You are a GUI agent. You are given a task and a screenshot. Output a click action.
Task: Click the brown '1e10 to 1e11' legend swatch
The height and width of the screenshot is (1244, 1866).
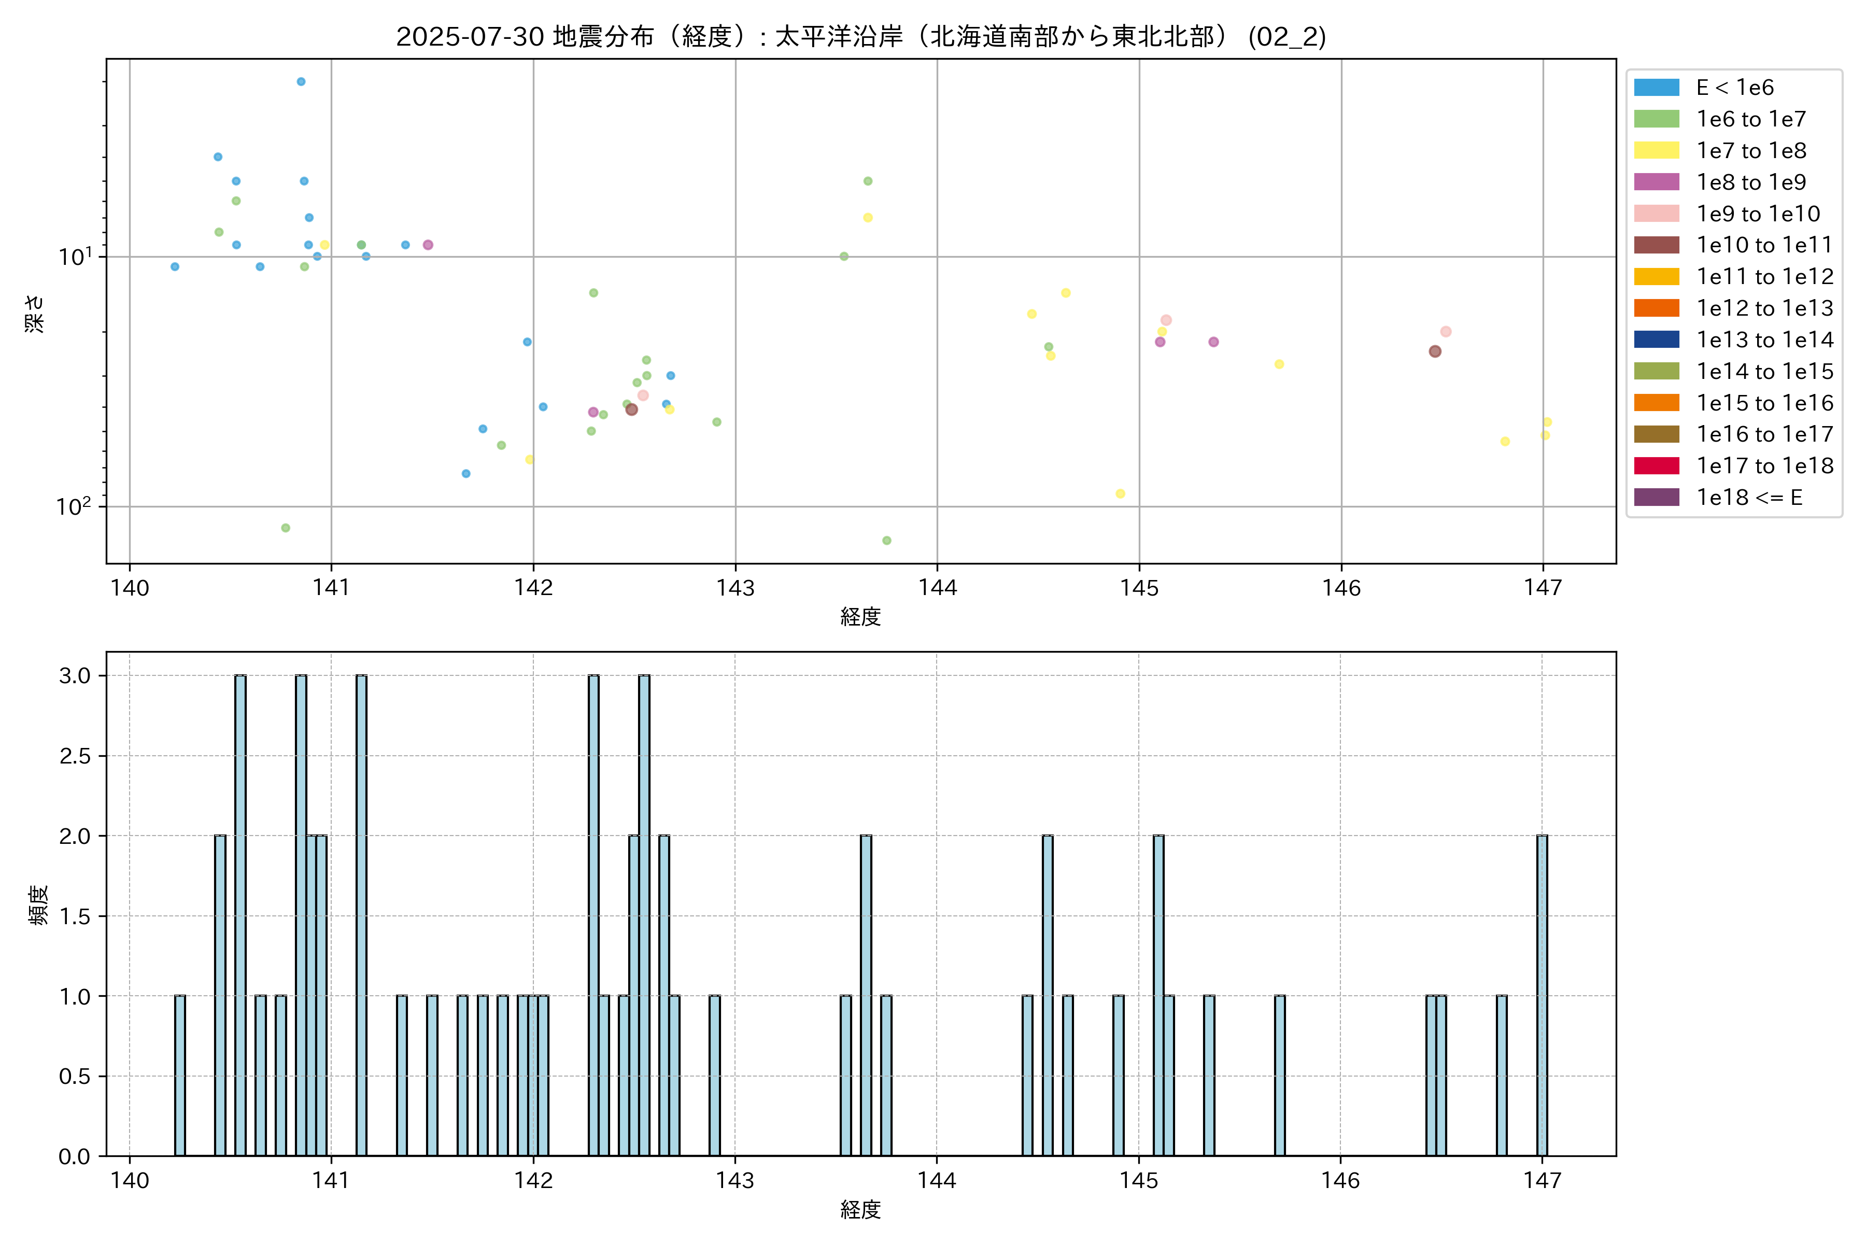(1656, 245)
